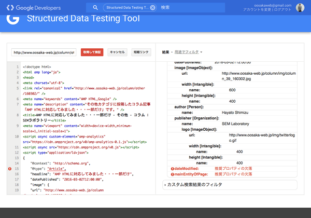The image size is (311, 218).
Task: Click the Google G logo
Action: [13, 19]
